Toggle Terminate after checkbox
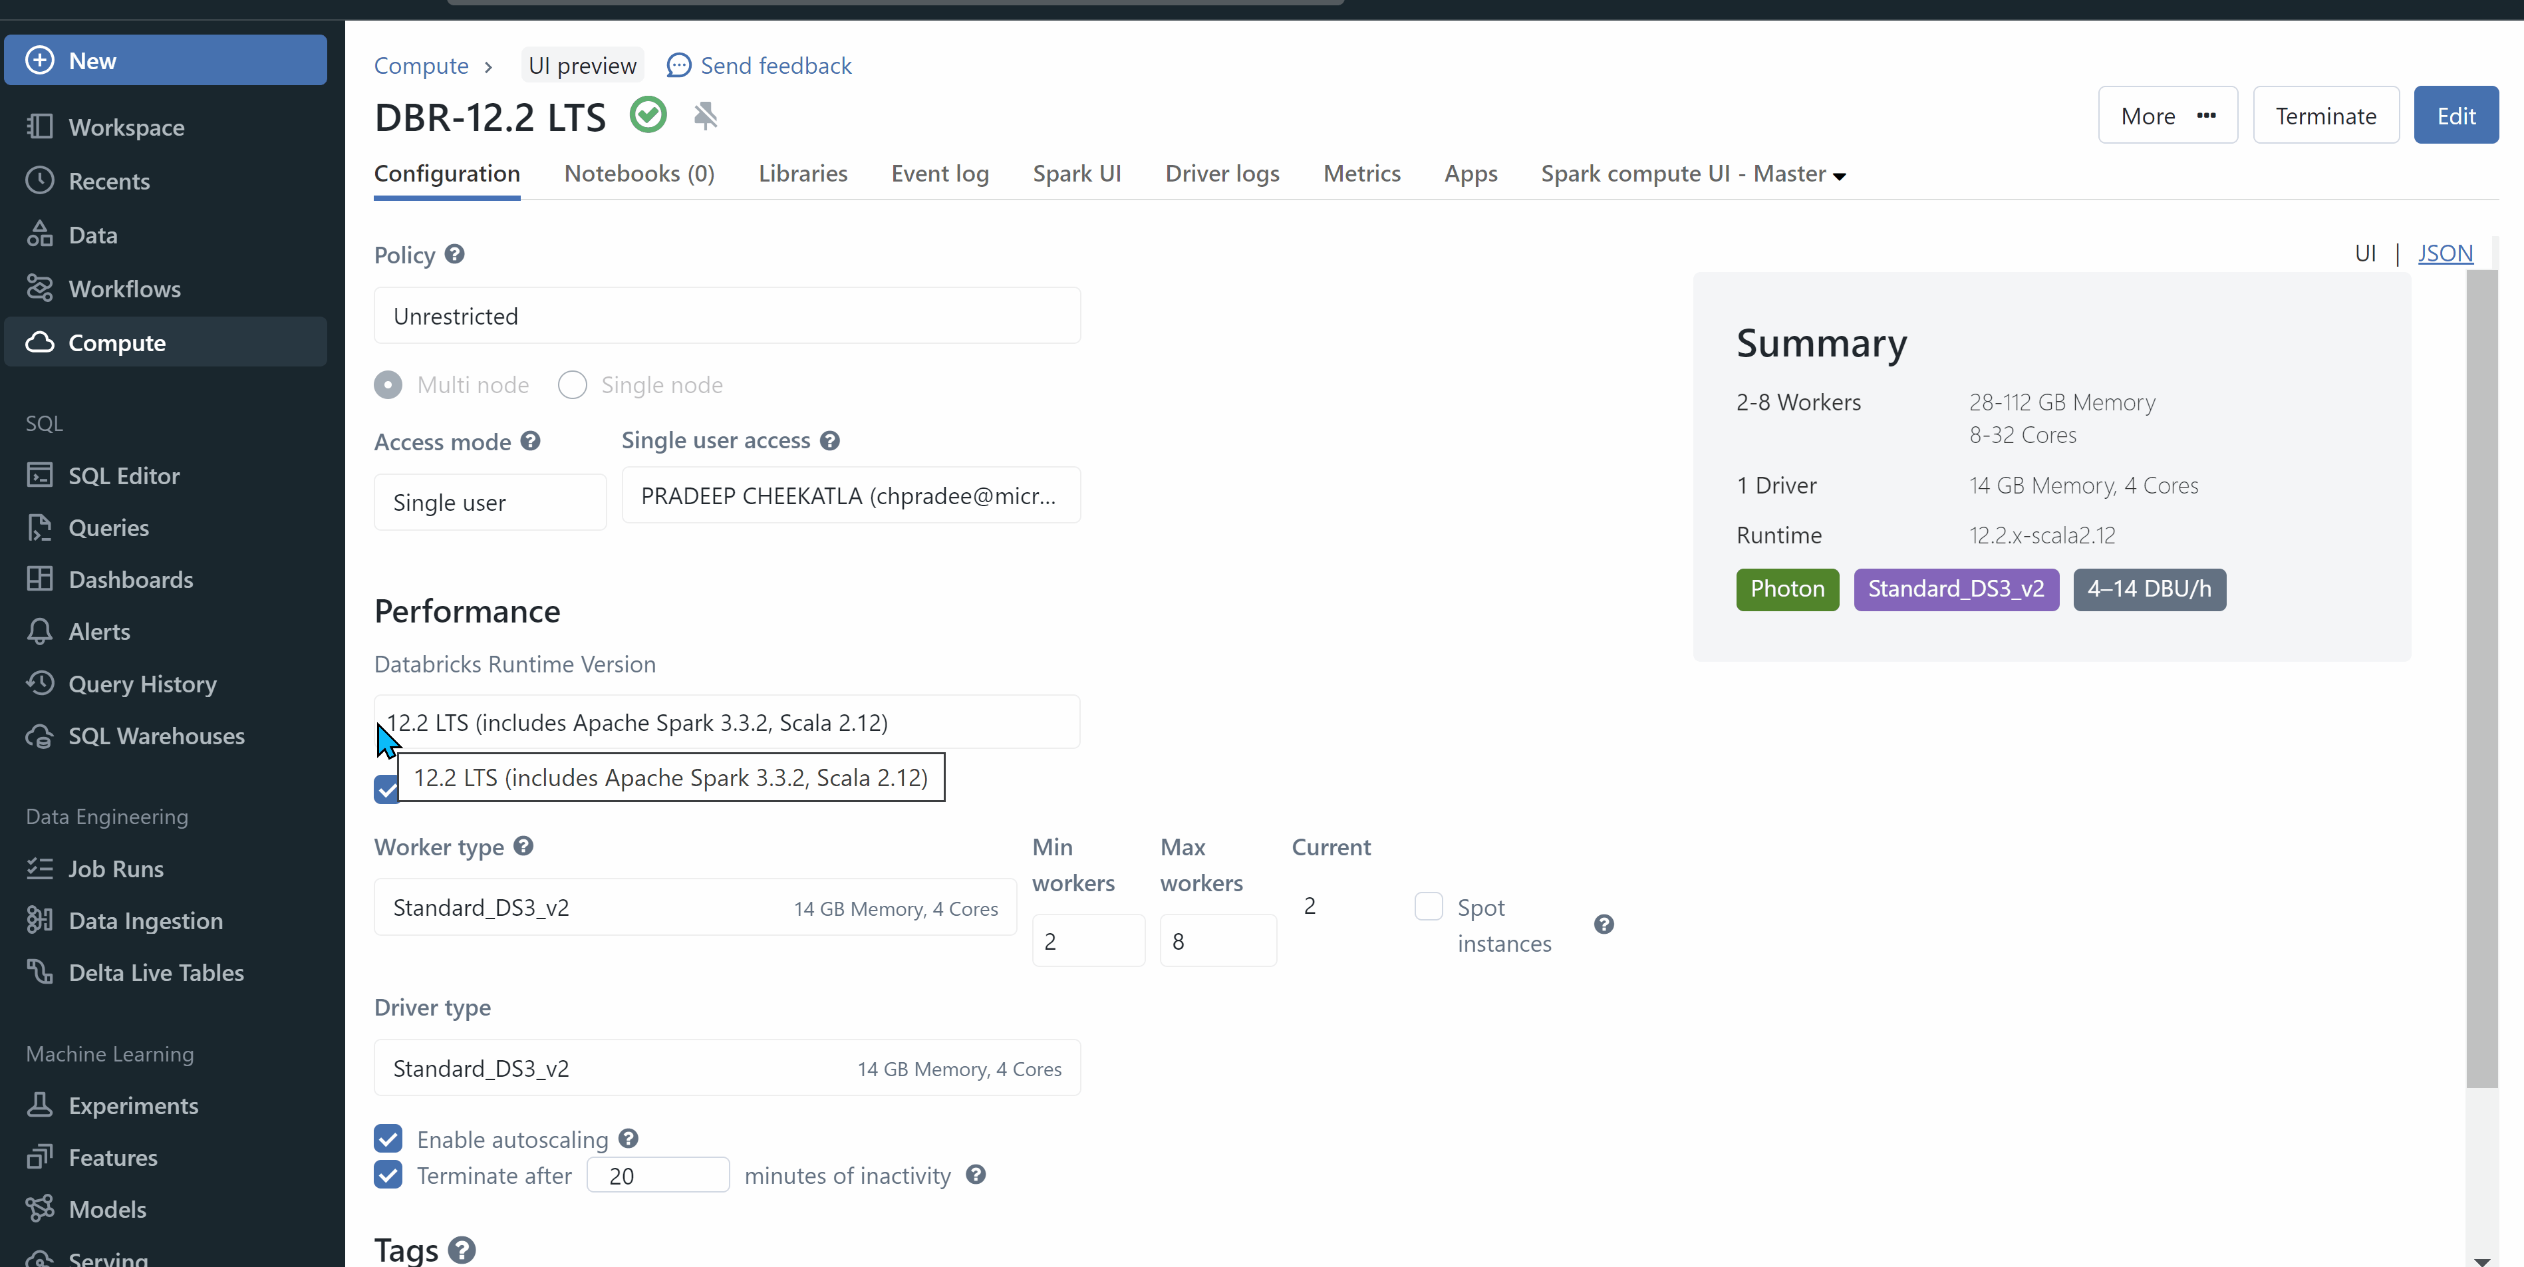The height and width of the screenshot is (1267, 2524). coord(388,1175)
